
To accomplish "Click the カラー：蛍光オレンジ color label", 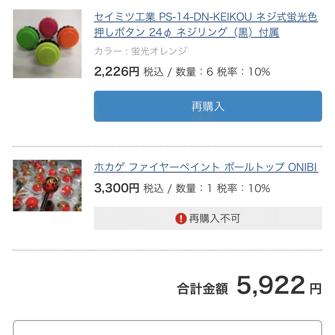I will [x=140, y=51].
